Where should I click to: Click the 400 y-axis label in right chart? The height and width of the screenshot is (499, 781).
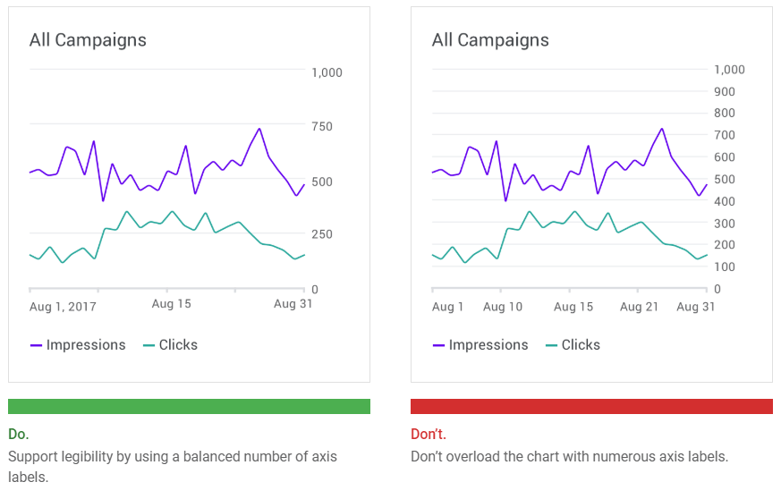pyautogui.click(x=724, y=201)
